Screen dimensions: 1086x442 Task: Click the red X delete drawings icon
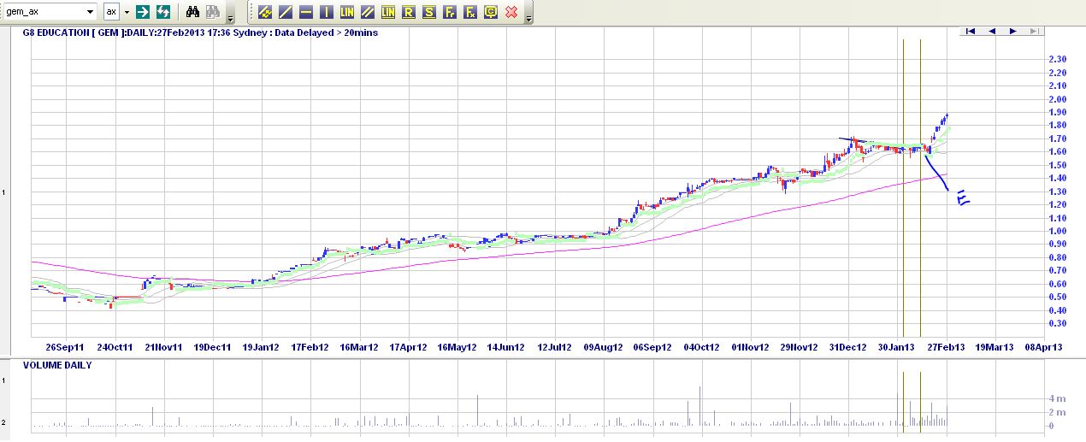pyautogui.click(x=511, y=12)
